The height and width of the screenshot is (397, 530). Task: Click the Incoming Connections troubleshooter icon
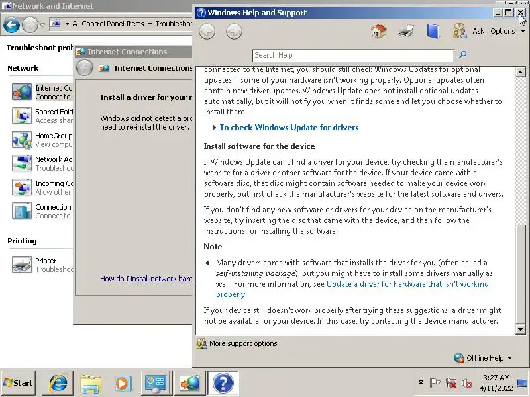click(22, 187)
